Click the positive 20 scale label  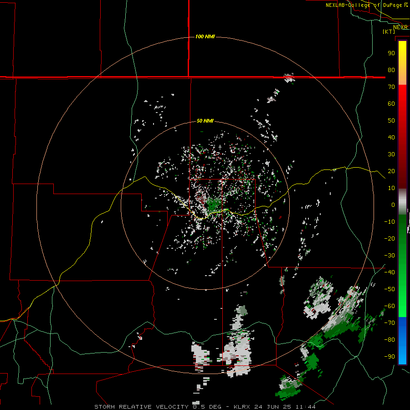[391, 171]
